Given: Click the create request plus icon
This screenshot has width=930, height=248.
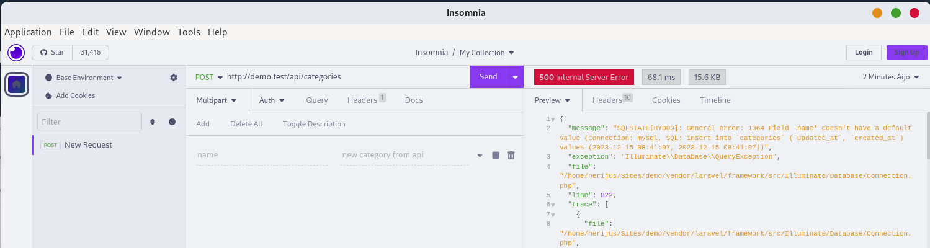Looking at the screenshot, I should point(172,122).
